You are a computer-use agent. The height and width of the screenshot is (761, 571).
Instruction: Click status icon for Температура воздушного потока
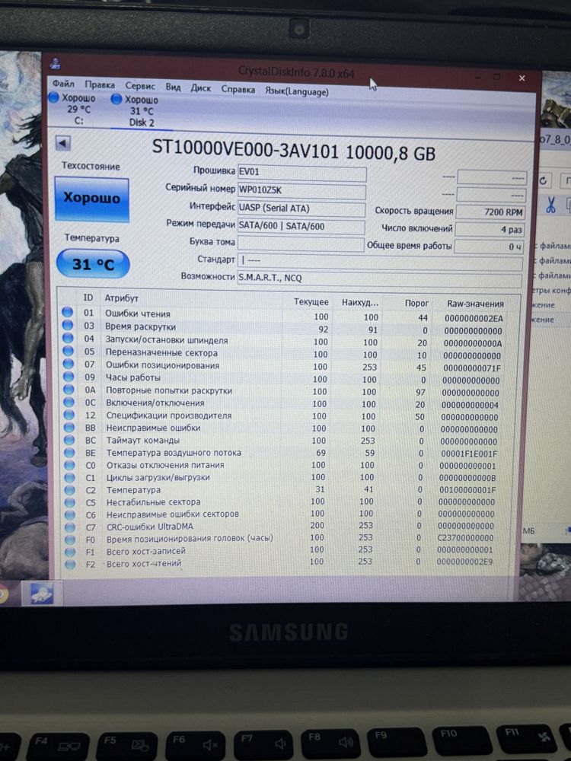pyautogui.click(x=70, y=452)
